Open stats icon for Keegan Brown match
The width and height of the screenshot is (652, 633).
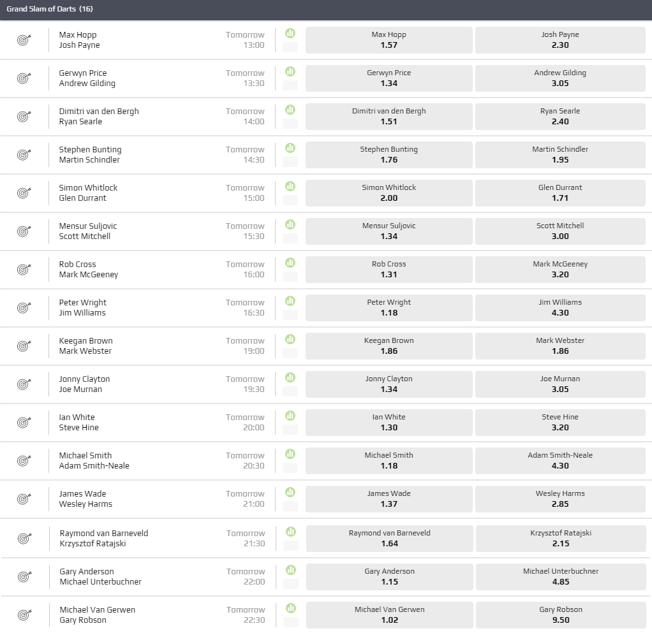pos(290,339)
